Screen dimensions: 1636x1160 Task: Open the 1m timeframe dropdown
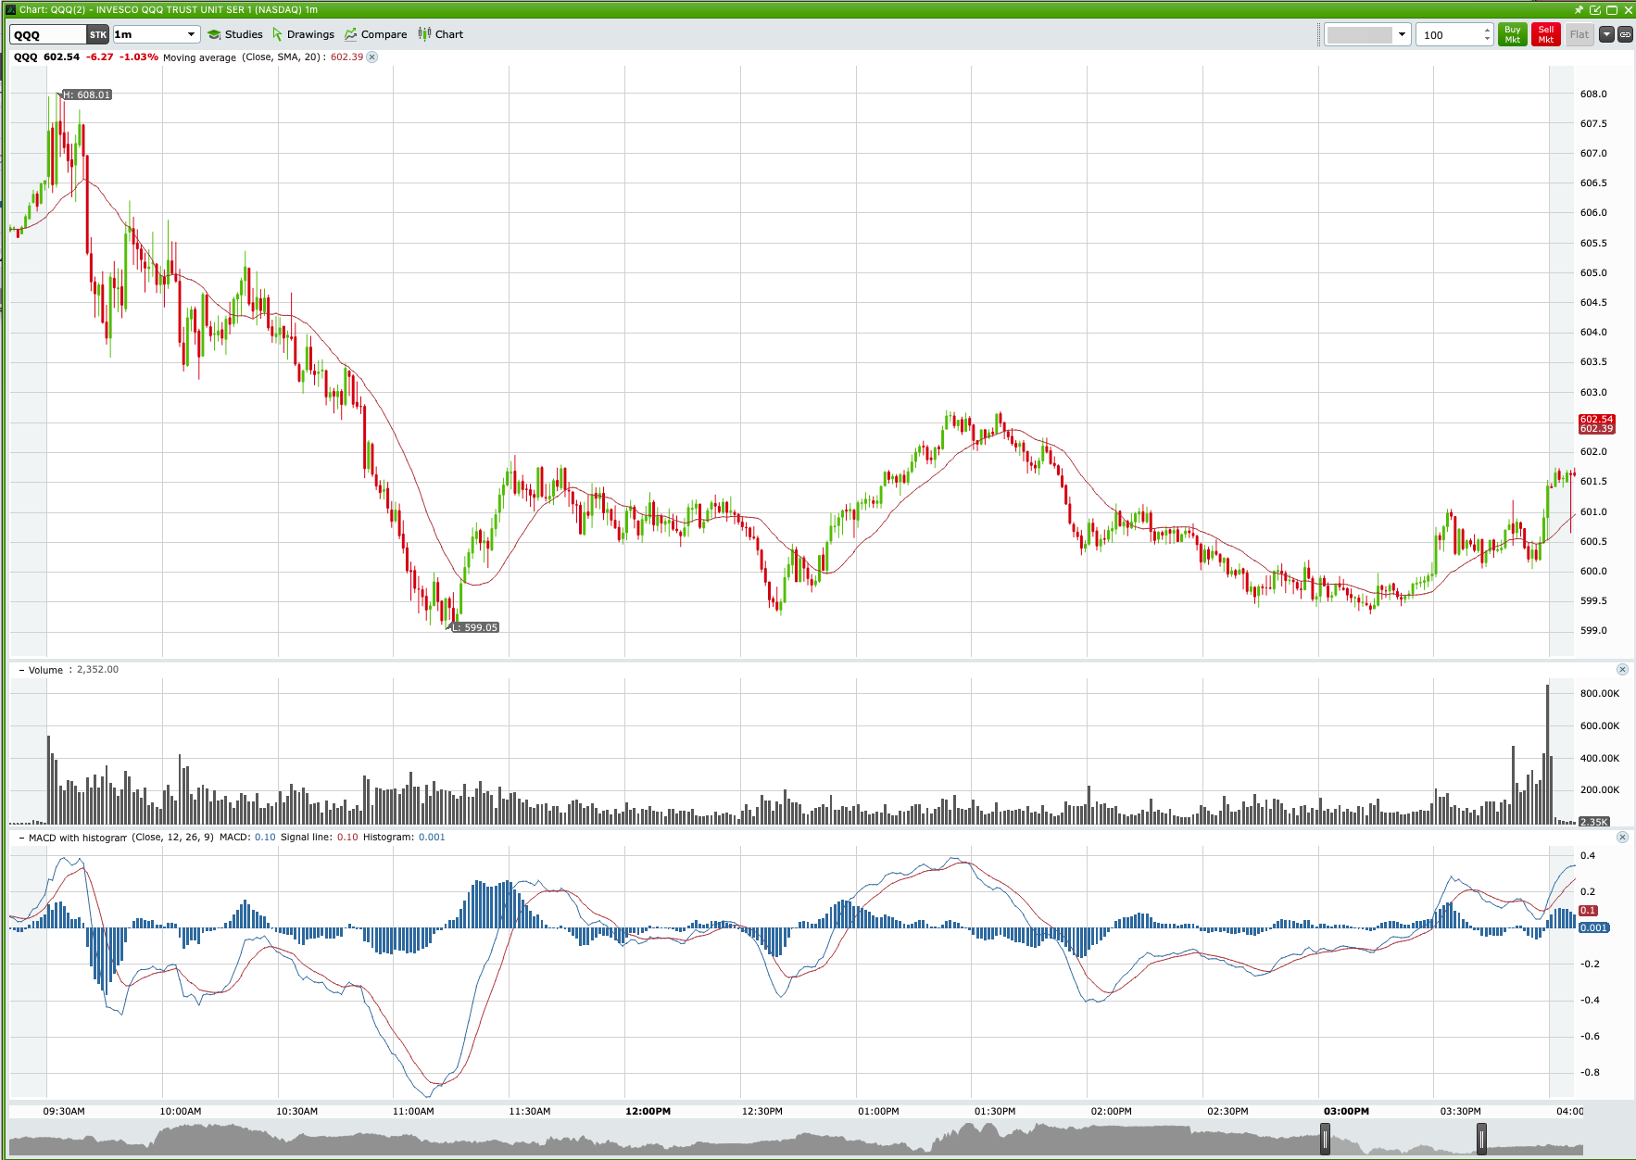click(190, 34)
